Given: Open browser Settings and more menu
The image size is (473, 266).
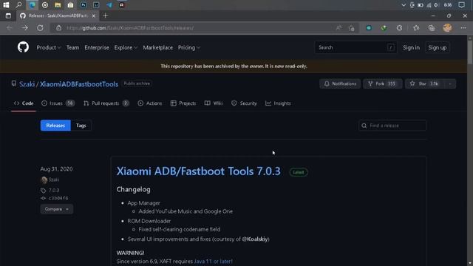Looking at the screenshot, I should pyautogui.click(x=463, y=28).
